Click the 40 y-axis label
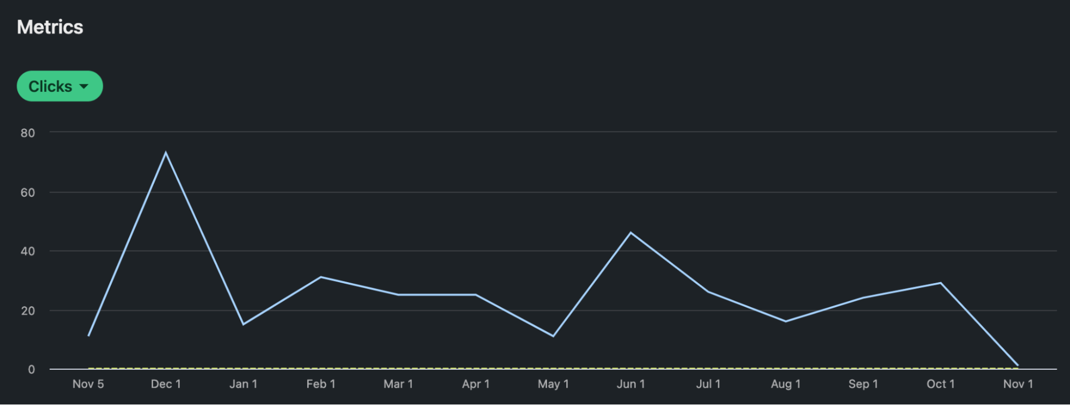1070x405 pixels. 28,251
